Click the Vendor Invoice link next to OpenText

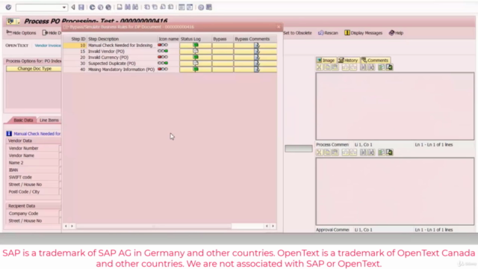(48, 46)
